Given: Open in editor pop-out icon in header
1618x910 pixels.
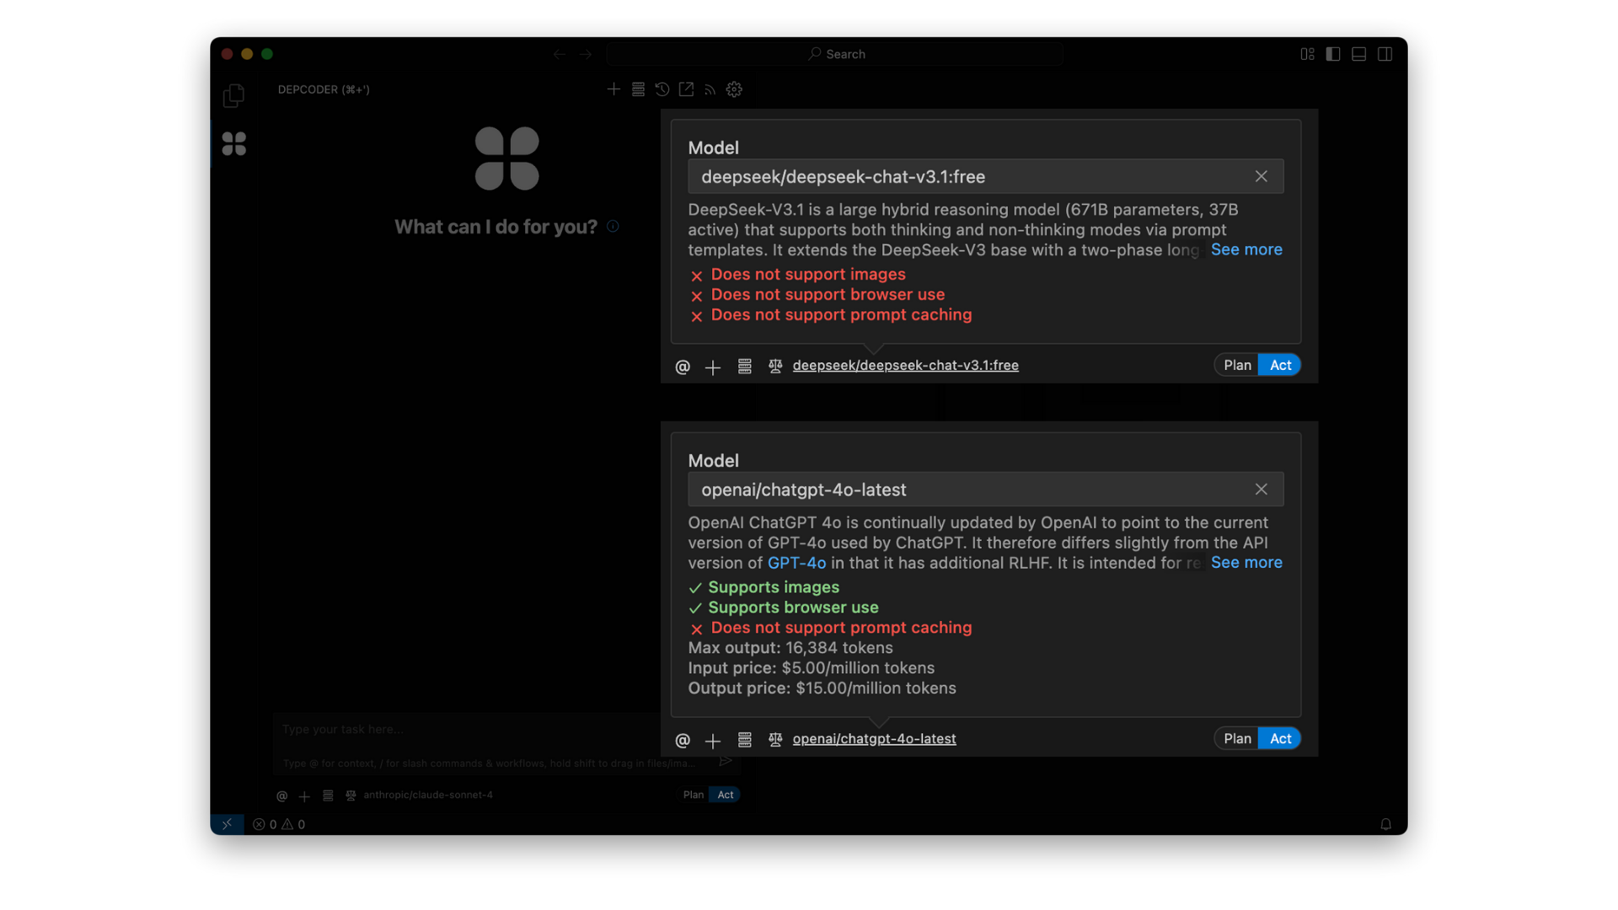Looking at the screenshot, I should pyautogui.click(x=686, y=89).
